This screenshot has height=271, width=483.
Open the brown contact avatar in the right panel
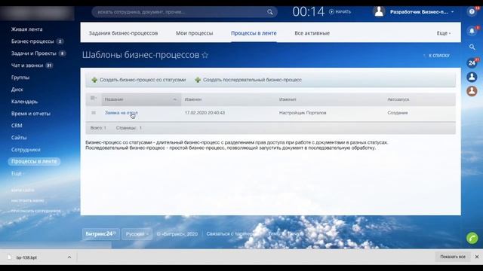tap(472, 91)
